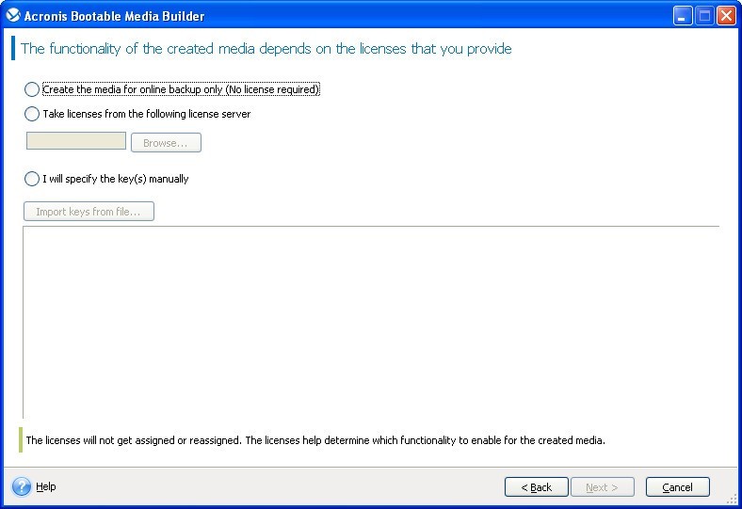Close the Acronis Bootable Media Builder window
742x509 pixels.
click(726, 16)
